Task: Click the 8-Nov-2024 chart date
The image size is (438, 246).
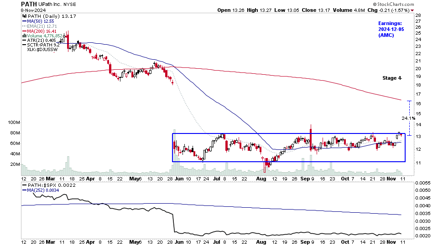Action: pos(33,10)
